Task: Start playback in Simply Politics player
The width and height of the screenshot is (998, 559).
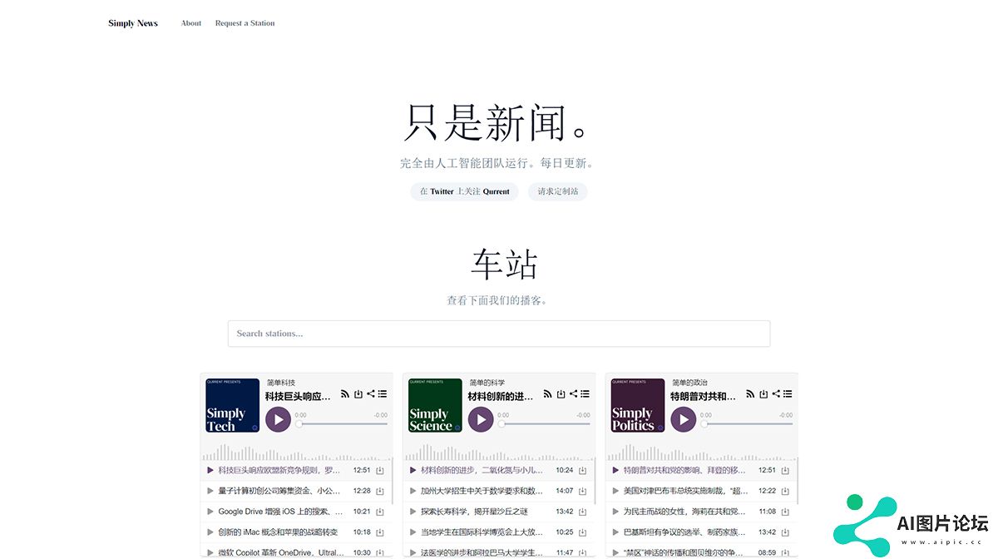Action: click(684, 419)
